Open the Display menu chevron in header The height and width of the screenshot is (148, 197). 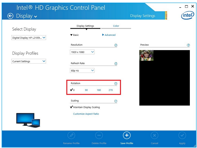[36, 17]
